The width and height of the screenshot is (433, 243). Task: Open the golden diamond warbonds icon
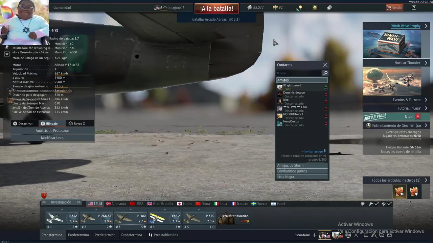(315, 7)
